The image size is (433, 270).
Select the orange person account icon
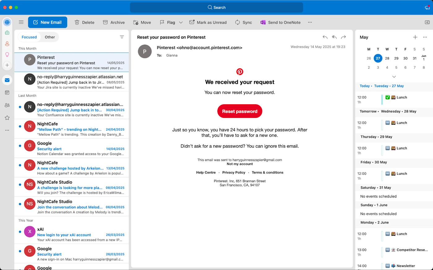[x=7, y=44]
